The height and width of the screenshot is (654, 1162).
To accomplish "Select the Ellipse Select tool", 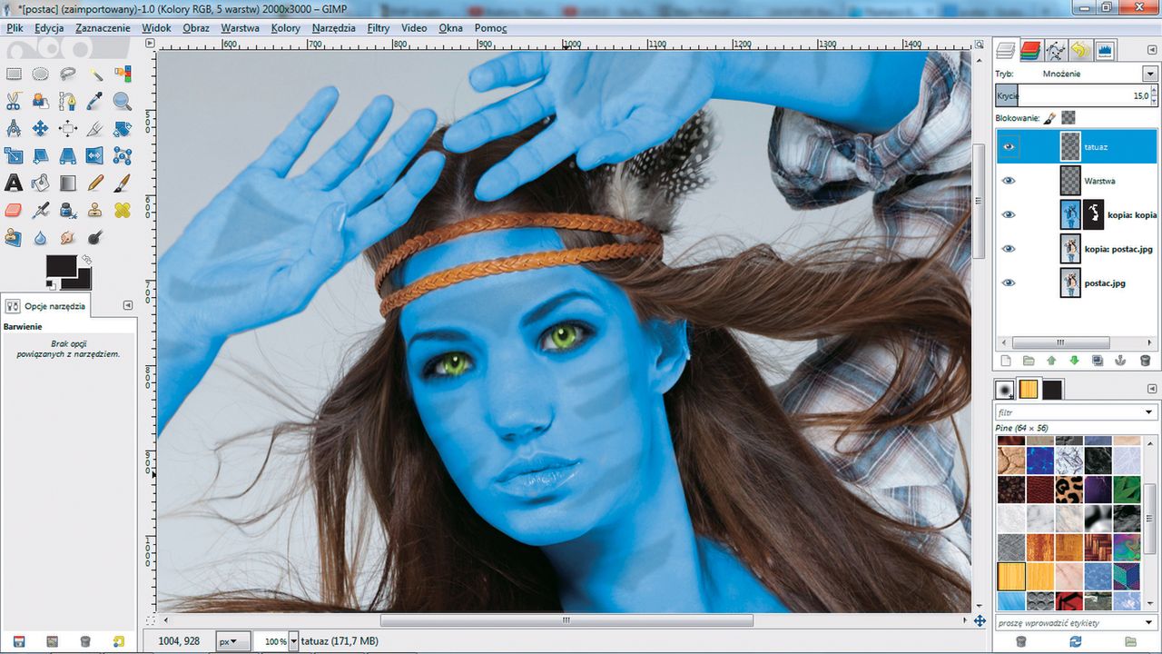I will point(41,74).
